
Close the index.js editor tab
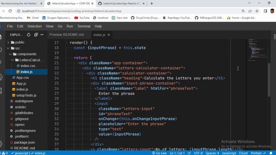tap(109, 35)
